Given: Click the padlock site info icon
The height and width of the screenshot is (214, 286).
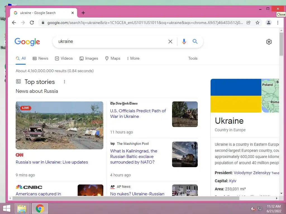Looking at the screenshot, I should (x=43, y=23).
